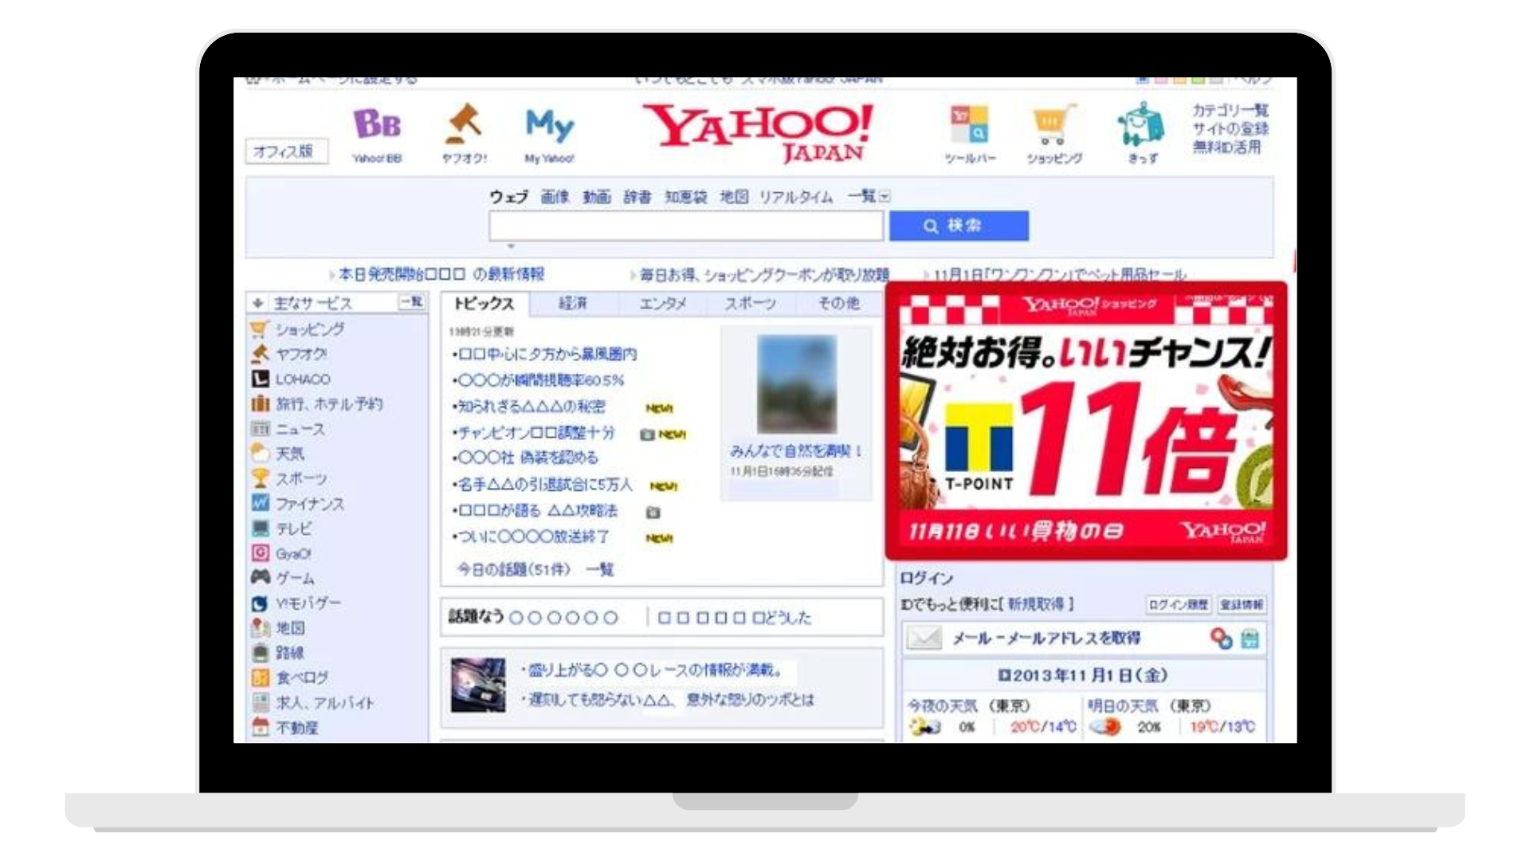
Task: Switch to the 経済 tab
Action: point(572,303)
